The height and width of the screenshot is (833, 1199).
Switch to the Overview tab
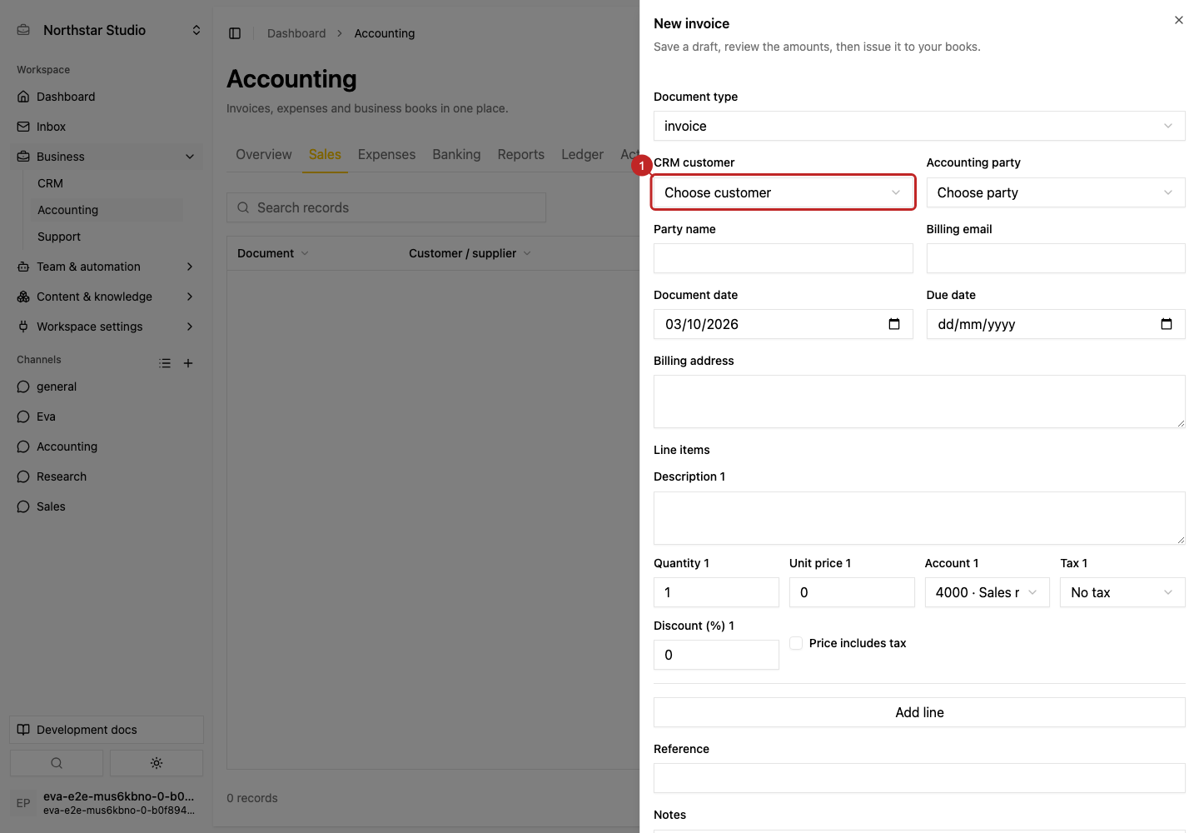[264, 155]
